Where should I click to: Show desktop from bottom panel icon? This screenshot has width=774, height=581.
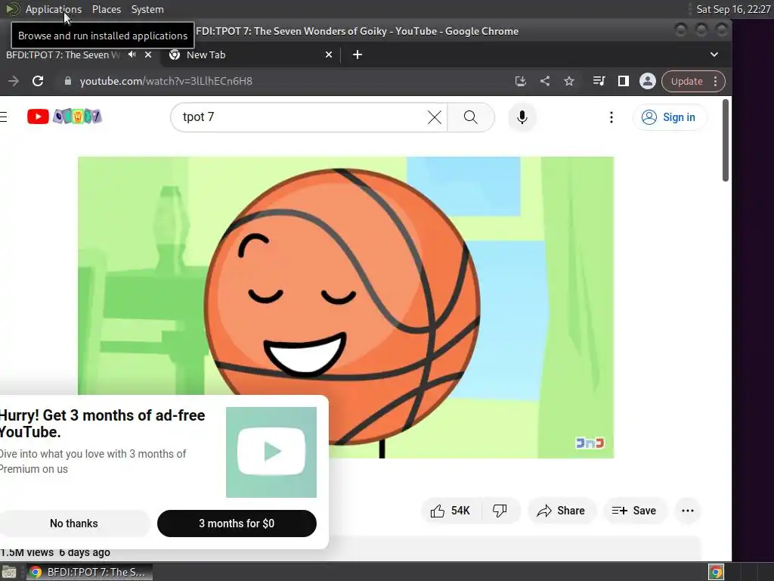click(9, 572)
